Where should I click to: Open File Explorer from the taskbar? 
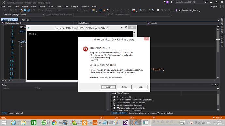pyautogui.click(x=24, y=123)
